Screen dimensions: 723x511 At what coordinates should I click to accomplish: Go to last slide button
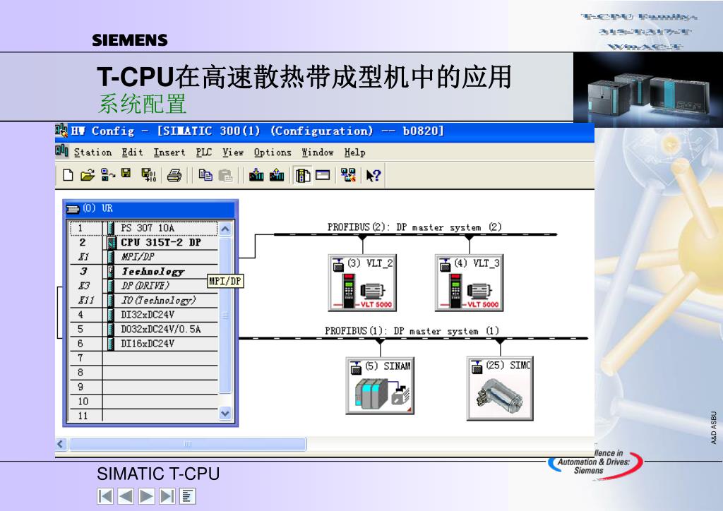[167, 496]
